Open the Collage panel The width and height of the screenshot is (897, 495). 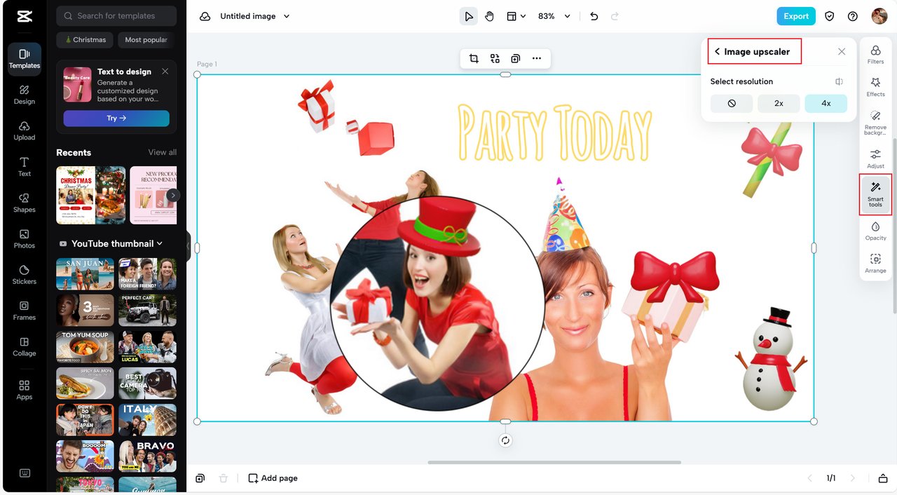(x=25, y=346)
